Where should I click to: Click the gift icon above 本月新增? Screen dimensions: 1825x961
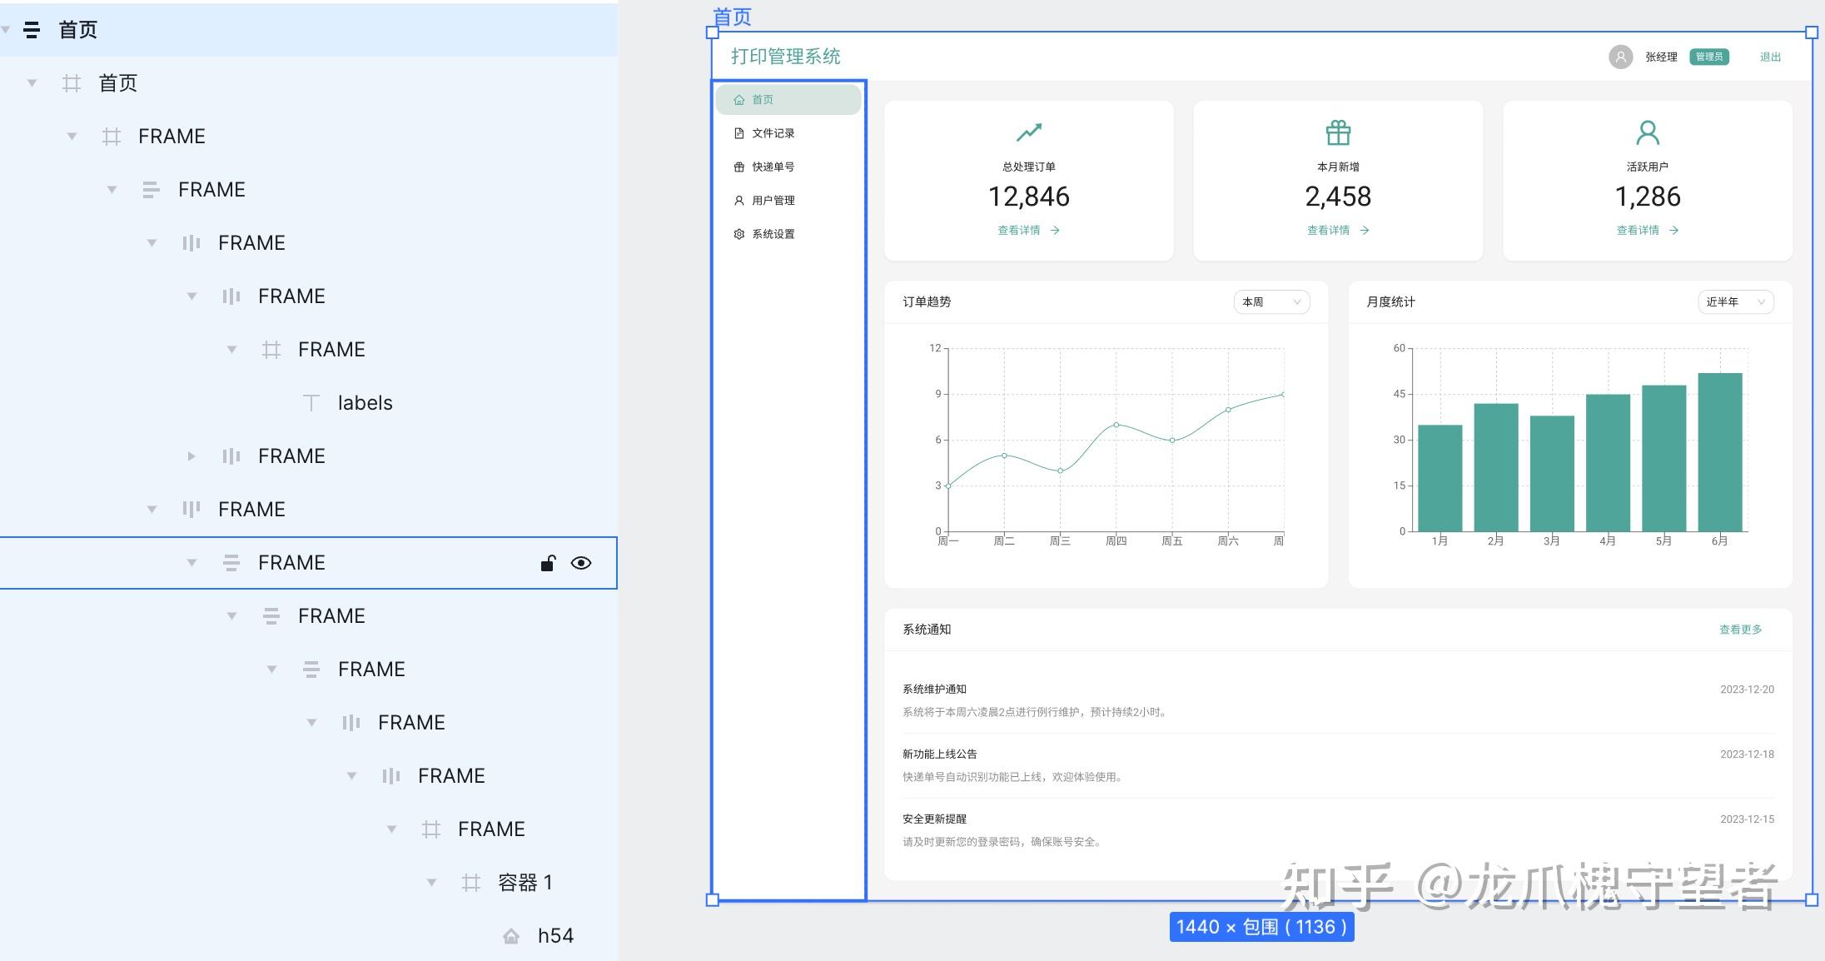coord(1338,132)
